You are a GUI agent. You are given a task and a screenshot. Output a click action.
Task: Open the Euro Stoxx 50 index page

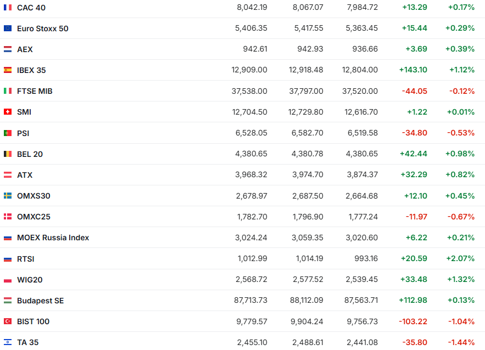(43, 29)
